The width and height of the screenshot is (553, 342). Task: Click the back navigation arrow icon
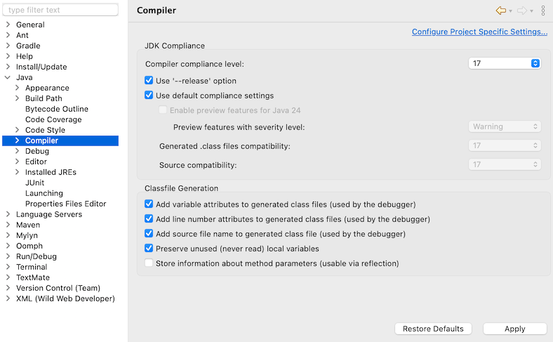point(500,11)
